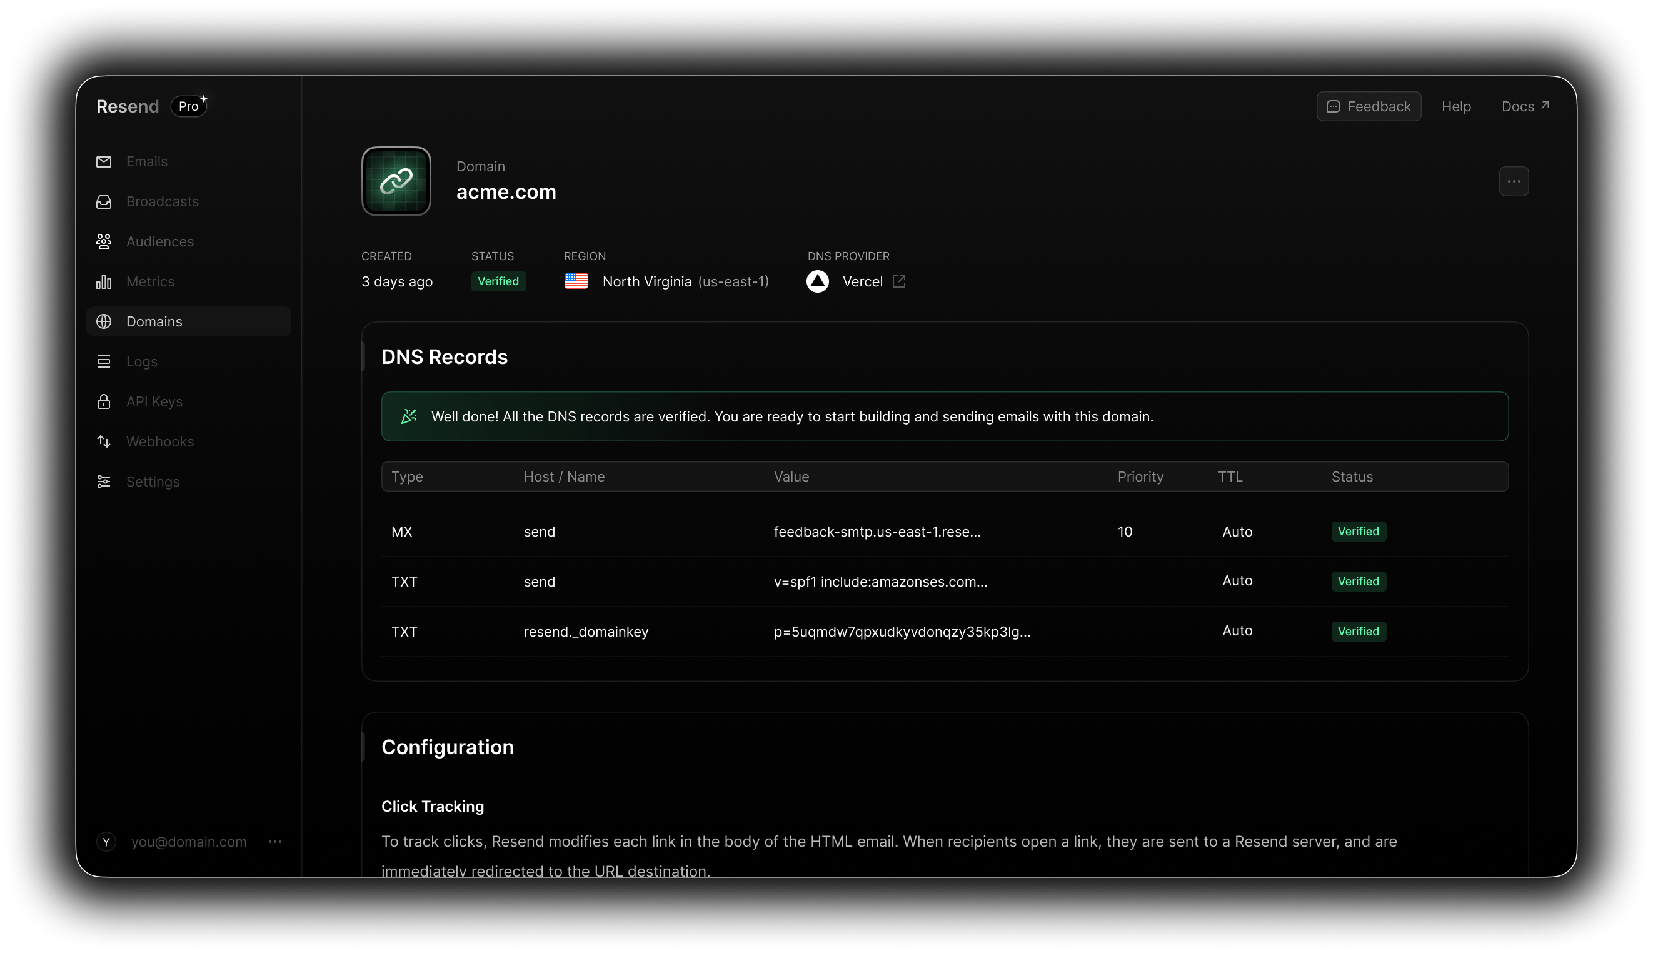This screenshot has width=1653, height=953.
Task: Select Domains in the sidebar
Action: pyautogui.click(x=154, y=321)
